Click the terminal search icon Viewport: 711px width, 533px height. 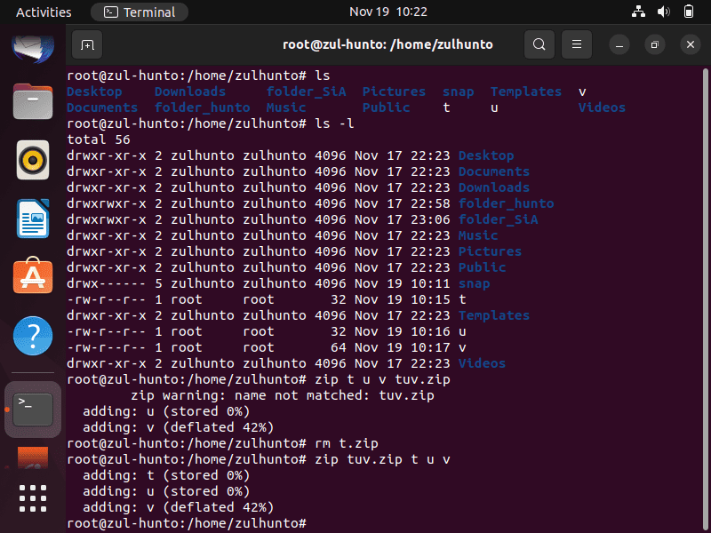[x=539, y=44]
